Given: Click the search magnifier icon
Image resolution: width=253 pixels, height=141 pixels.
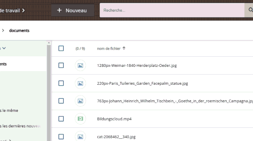Looking at the screenshot, I should [250, 10].
